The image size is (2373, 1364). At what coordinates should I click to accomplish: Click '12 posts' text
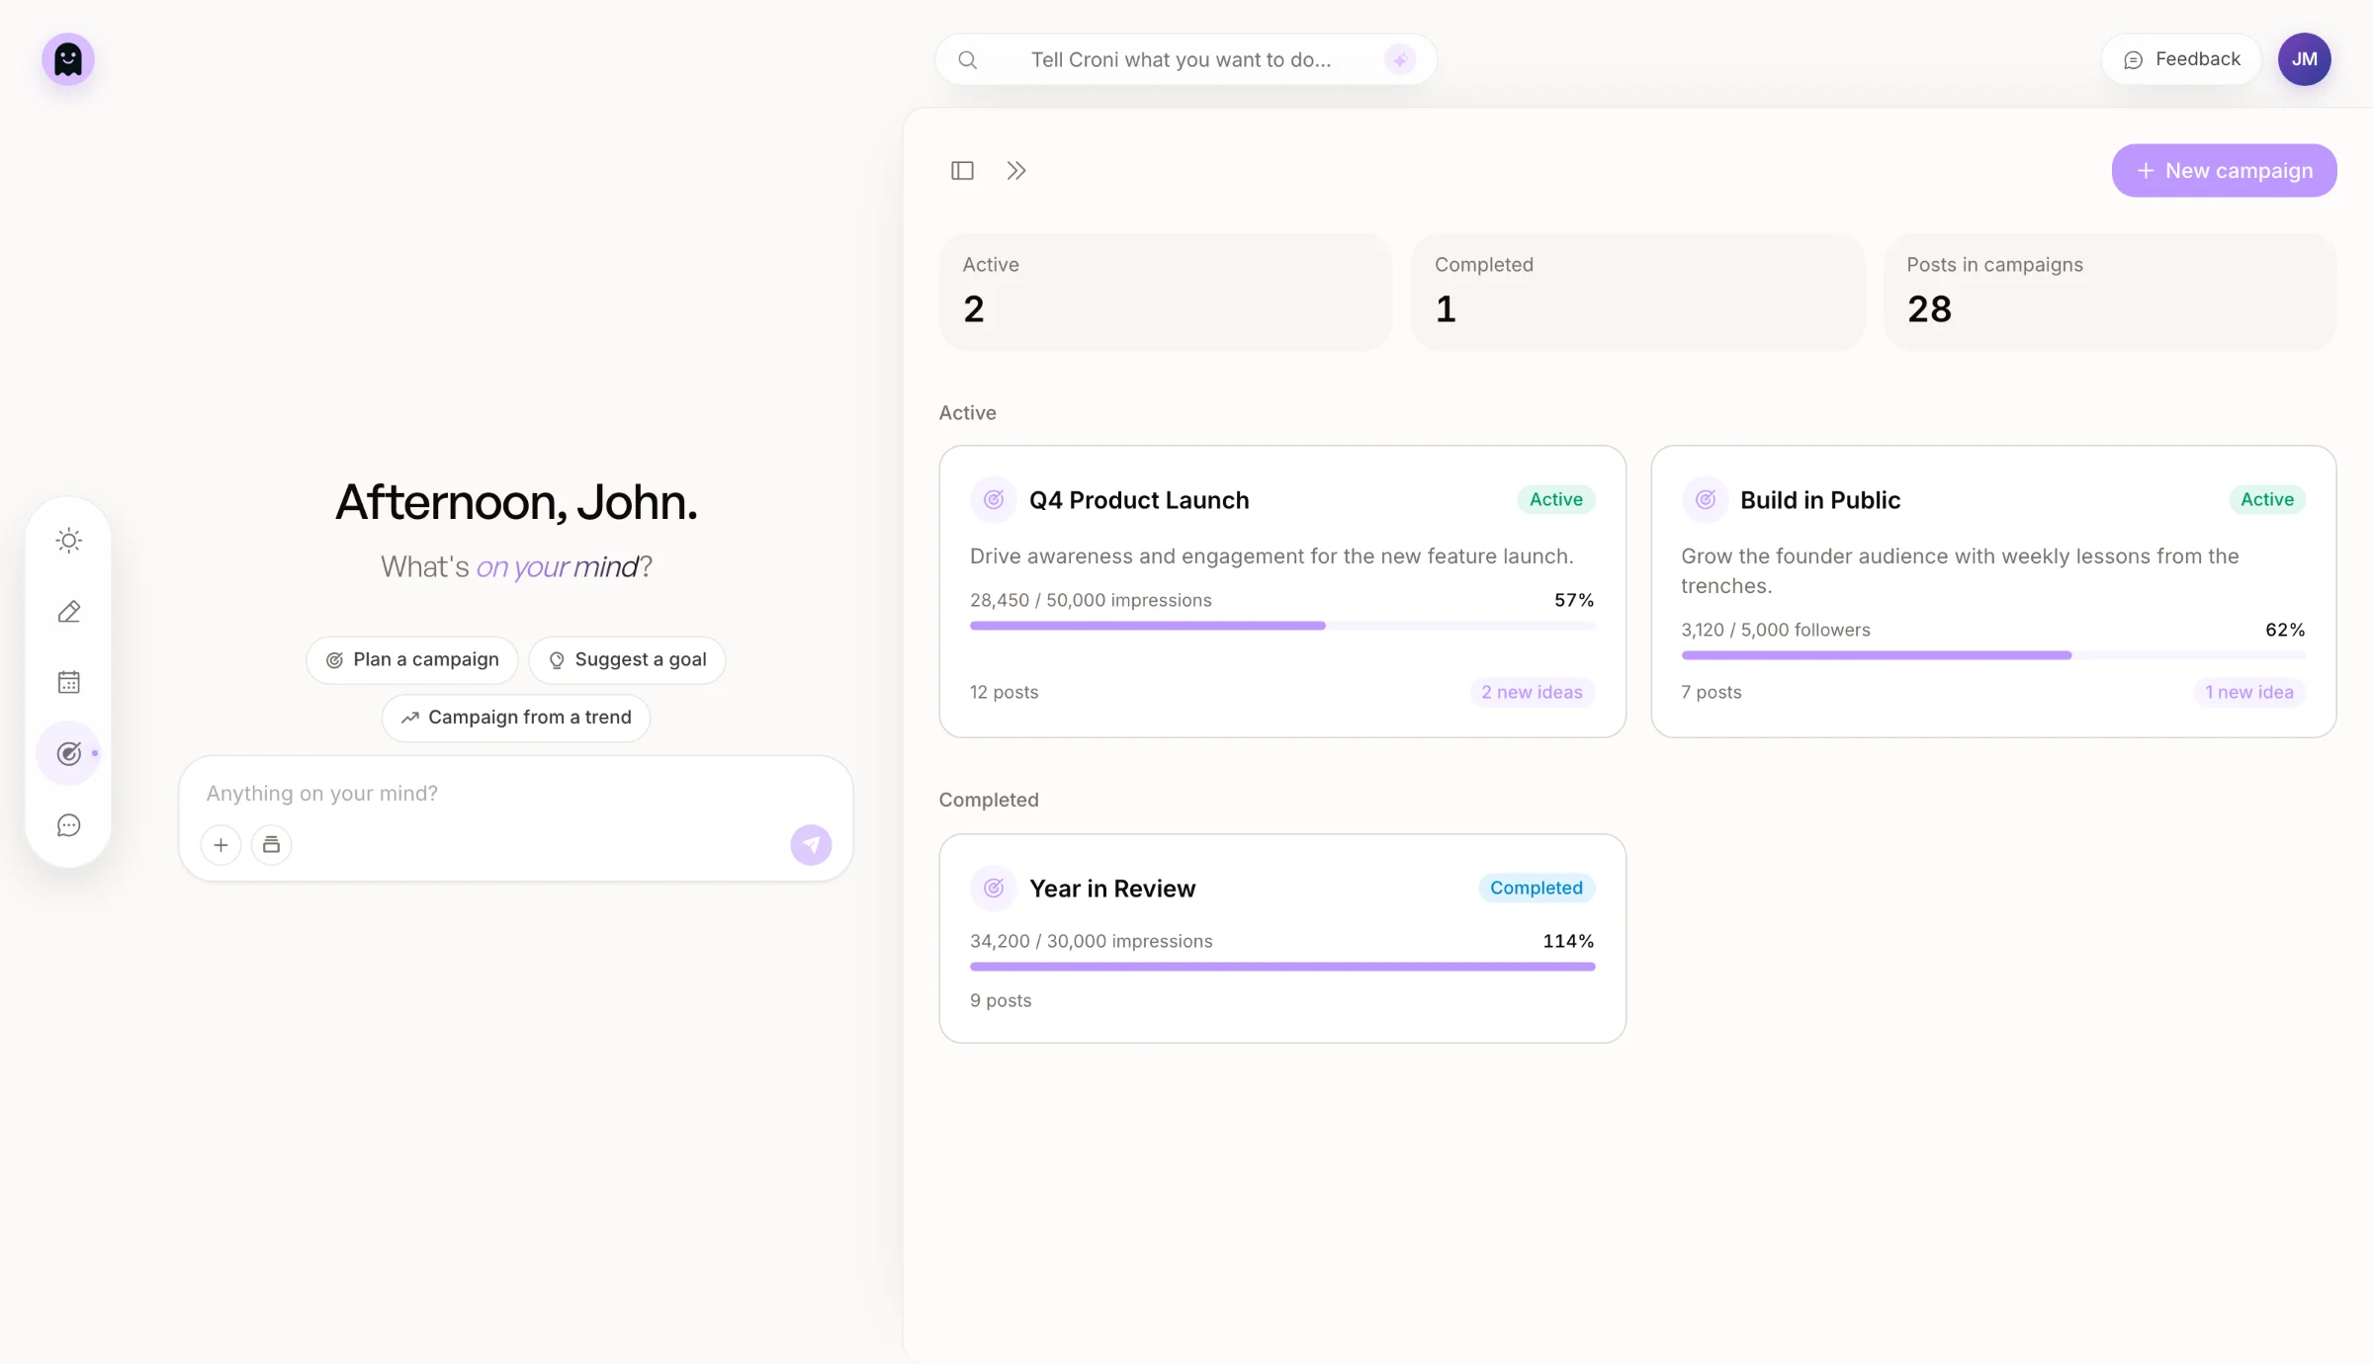pyautogui.click(x=1004, y=693)
